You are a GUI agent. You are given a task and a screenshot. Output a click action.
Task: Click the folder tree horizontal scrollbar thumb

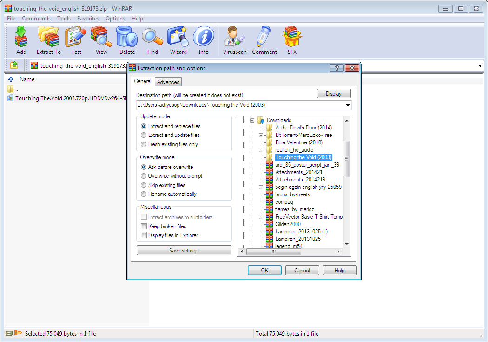pos(274,252)
